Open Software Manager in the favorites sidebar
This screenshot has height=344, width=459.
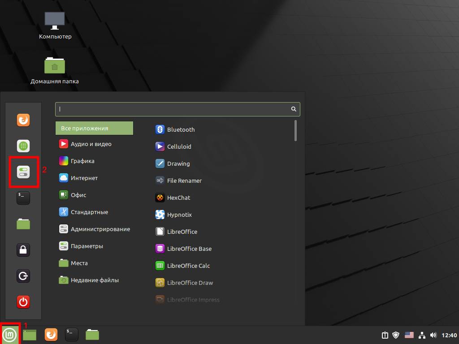[x=23, y=146]
